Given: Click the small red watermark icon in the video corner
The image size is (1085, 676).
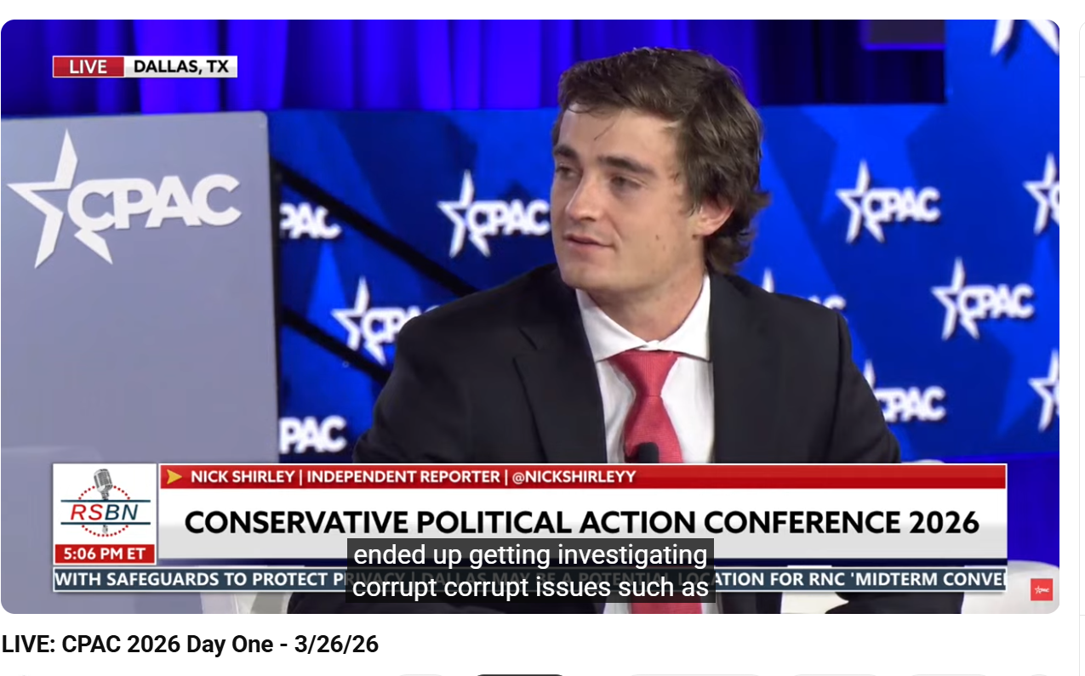Looking at the screenshot, I should point(1042,589).
